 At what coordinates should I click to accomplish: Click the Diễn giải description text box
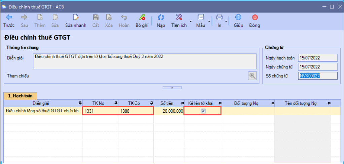(x=145, y=61)
